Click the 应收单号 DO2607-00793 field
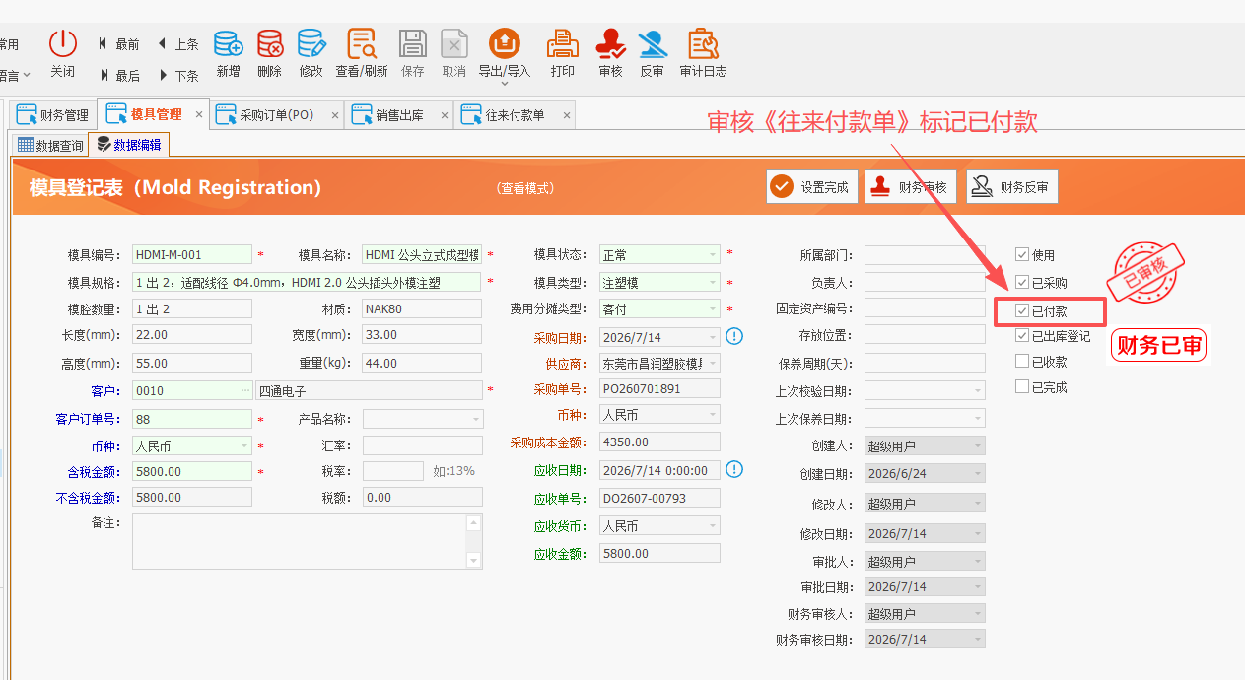Screen dimensions: 1245x680 pyautogui.click(x=659, y=499)
